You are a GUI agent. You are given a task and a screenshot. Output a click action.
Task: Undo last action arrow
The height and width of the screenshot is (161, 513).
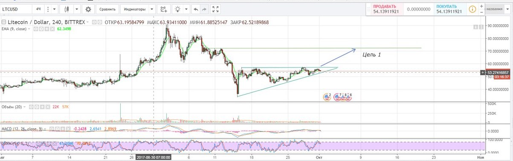195,9
